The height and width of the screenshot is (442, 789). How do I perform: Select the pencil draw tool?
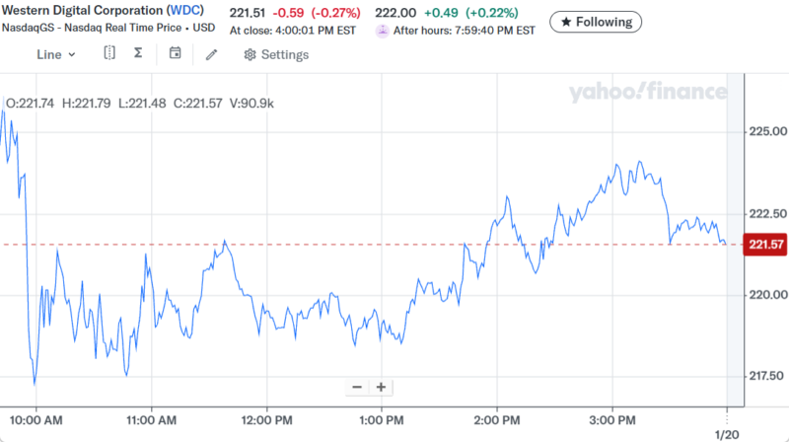coord(211,54)
